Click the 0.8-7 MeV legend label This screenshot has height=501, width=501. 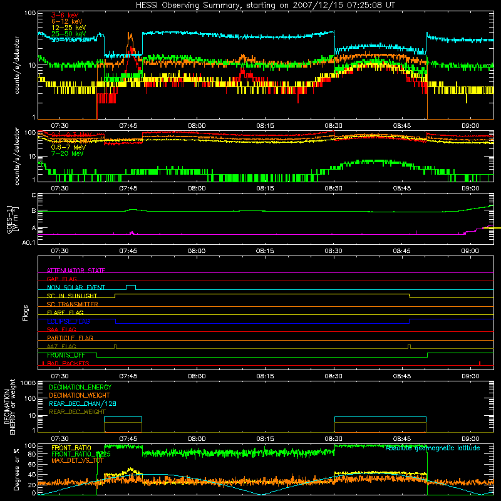(x=69, y=147)
